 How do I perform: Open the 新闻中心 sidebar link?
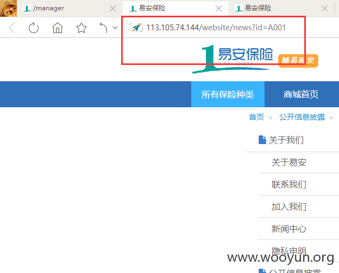[289, 229]
